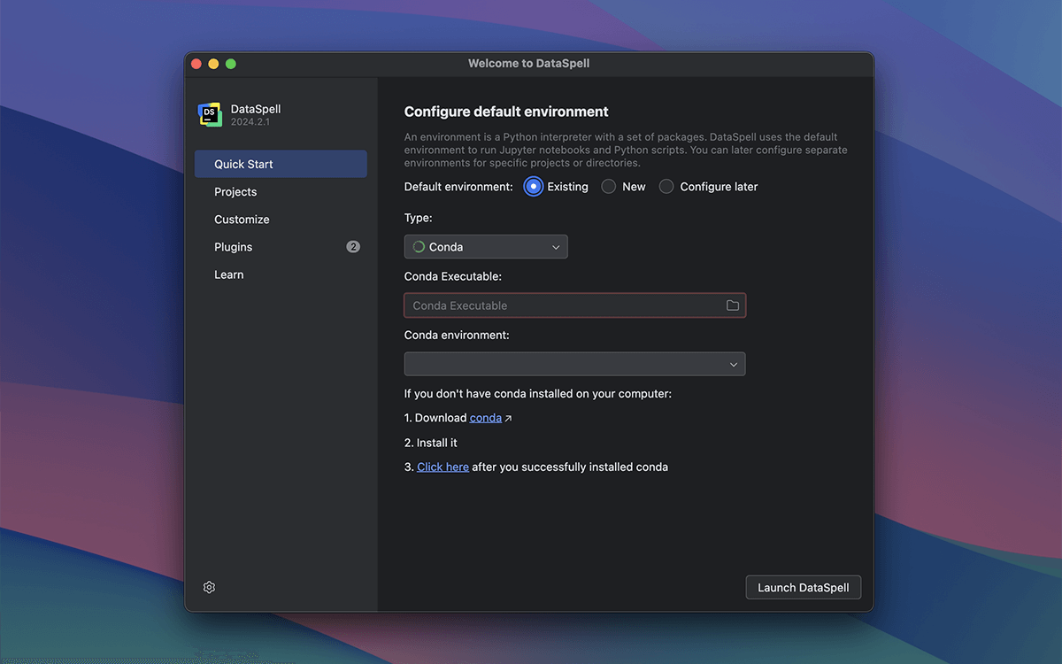Open settings gear in the sidebar corner

tap(209, 587)
